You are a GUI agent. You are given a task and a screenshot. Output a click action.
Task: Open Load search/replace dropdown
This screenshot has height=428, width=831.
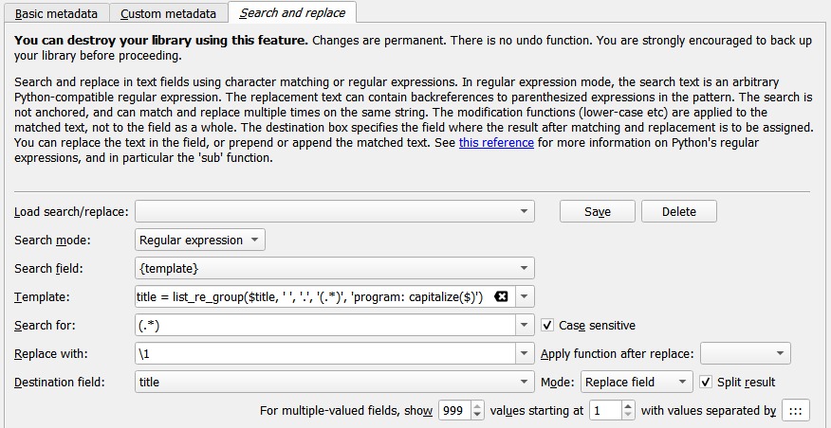(525, 211)
